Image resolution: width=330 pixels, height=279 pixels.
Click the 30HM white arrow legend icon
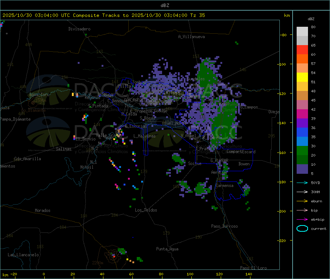(x=302, y=192)
